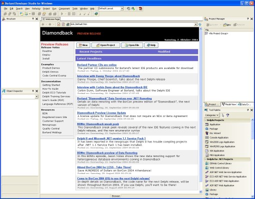Open the File menu
The width and height of the screenshot is (255, 199).
5,8
